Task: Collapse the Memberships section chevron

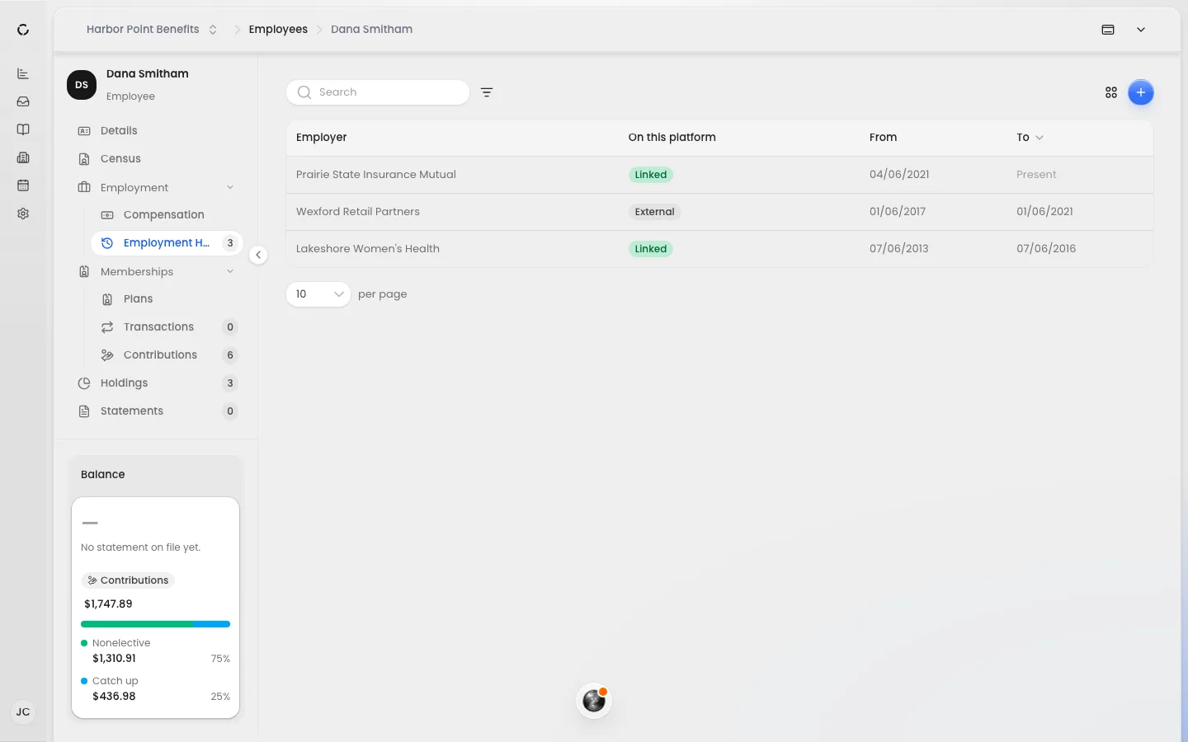Action: [x=230, y=271]
